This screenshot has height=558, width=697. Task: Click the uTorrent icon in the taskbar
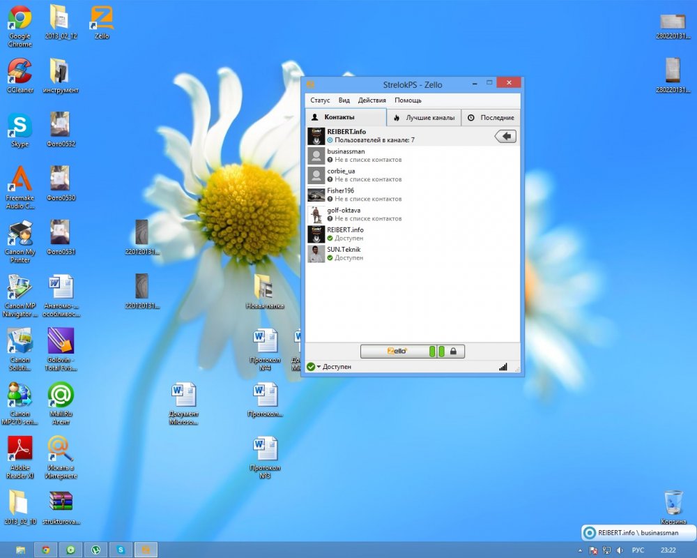(x=95, y=550)
